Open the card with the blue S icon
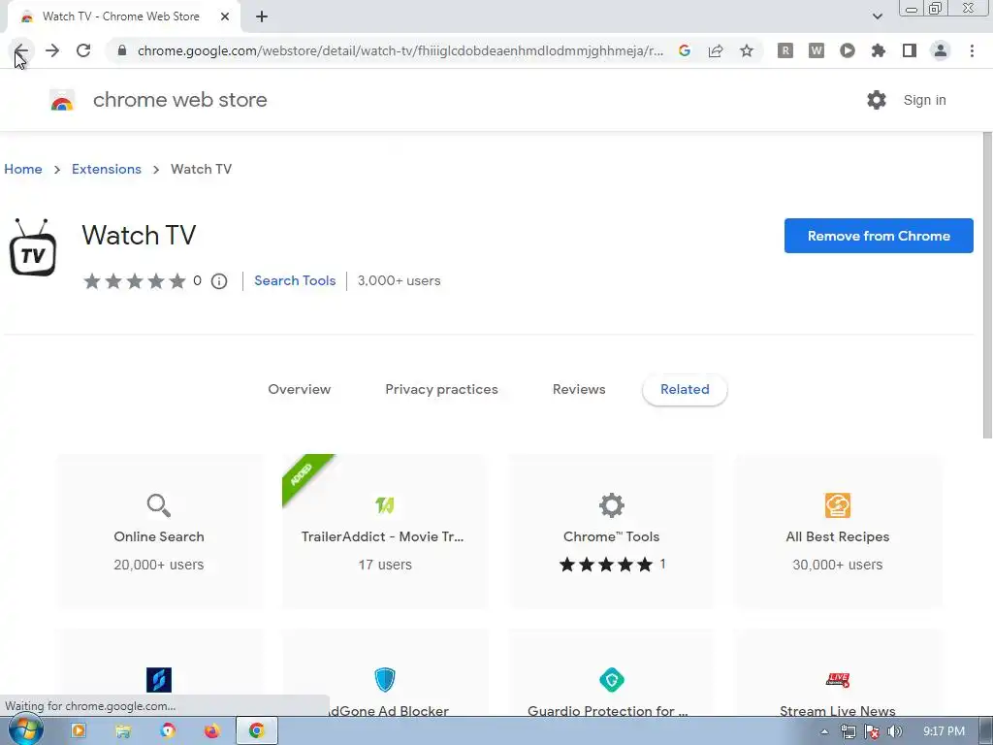 [159, 673]
